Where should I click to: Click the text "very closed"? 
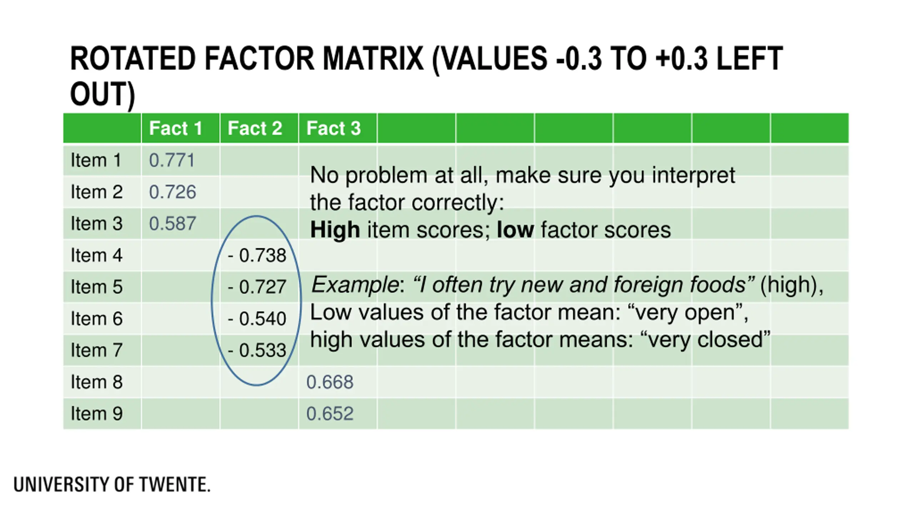(706, 339)
